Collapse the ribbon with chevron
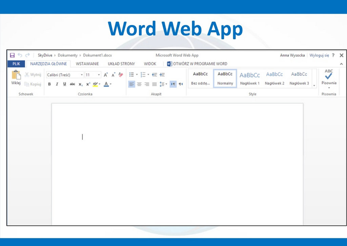Screen dimensions: 347x246 [x=342, y=64]
